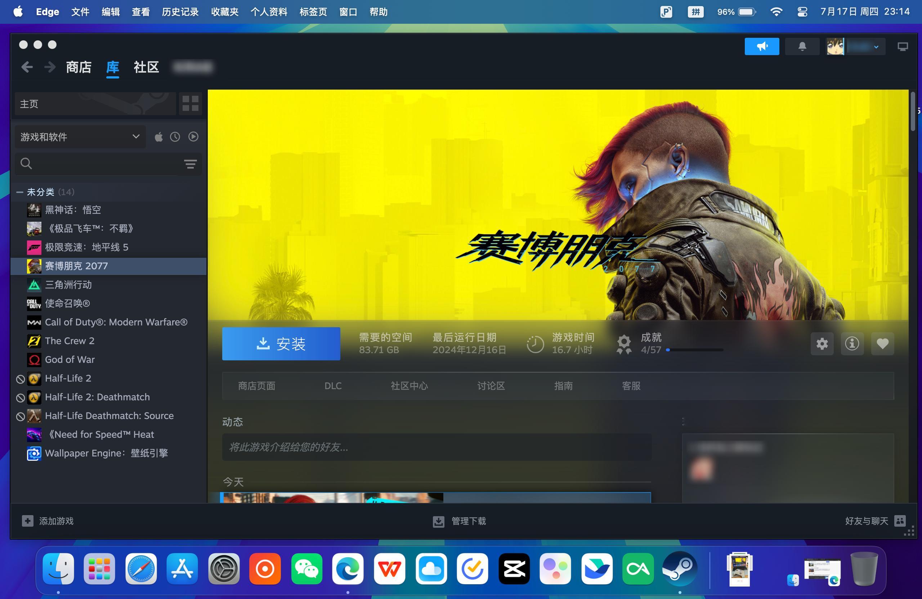This screenshot has width=922, height=599.
Task: Toggle ready-to-play filter icon
Action: (193, 137)
